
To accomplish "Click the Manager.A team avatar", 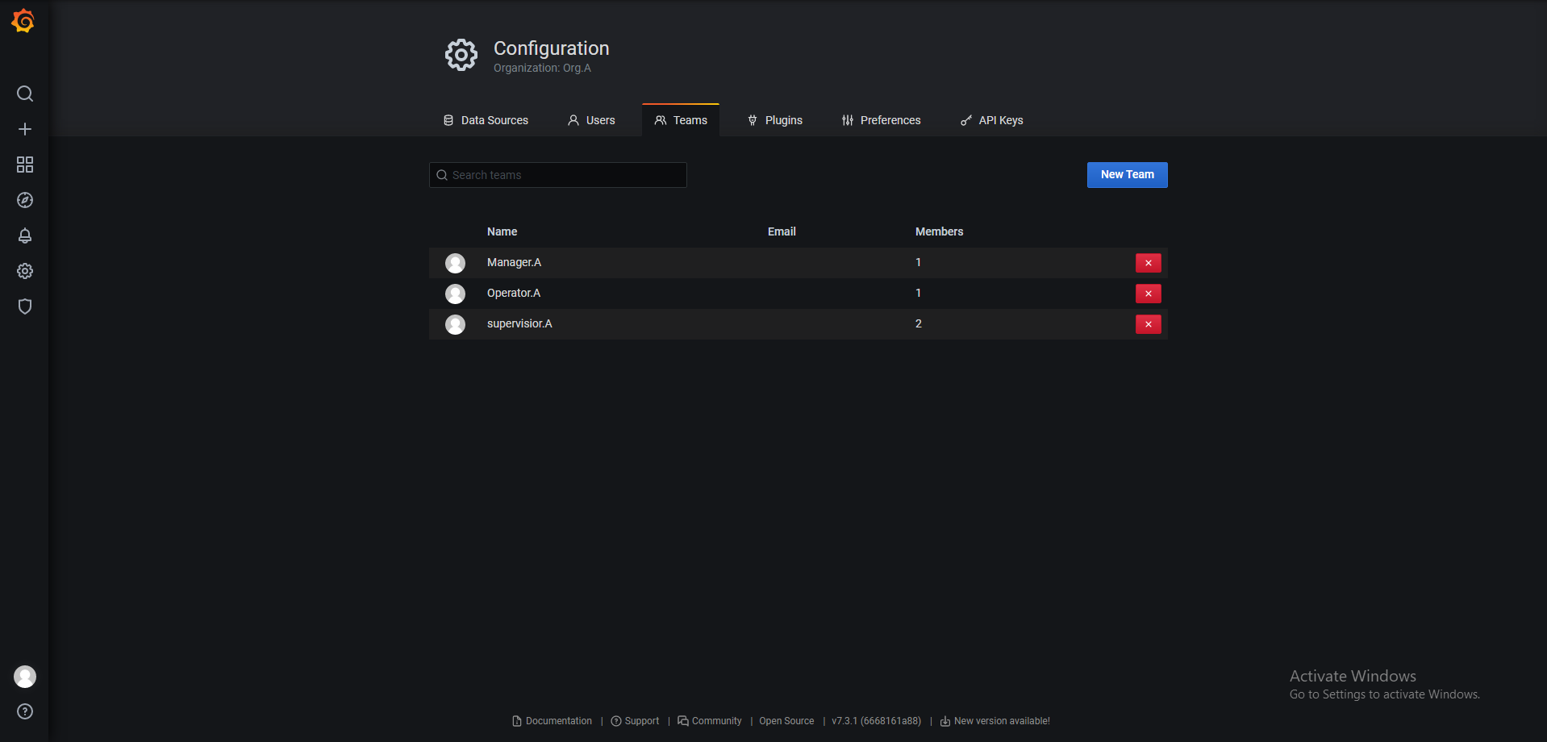I will tap(456, 263).
